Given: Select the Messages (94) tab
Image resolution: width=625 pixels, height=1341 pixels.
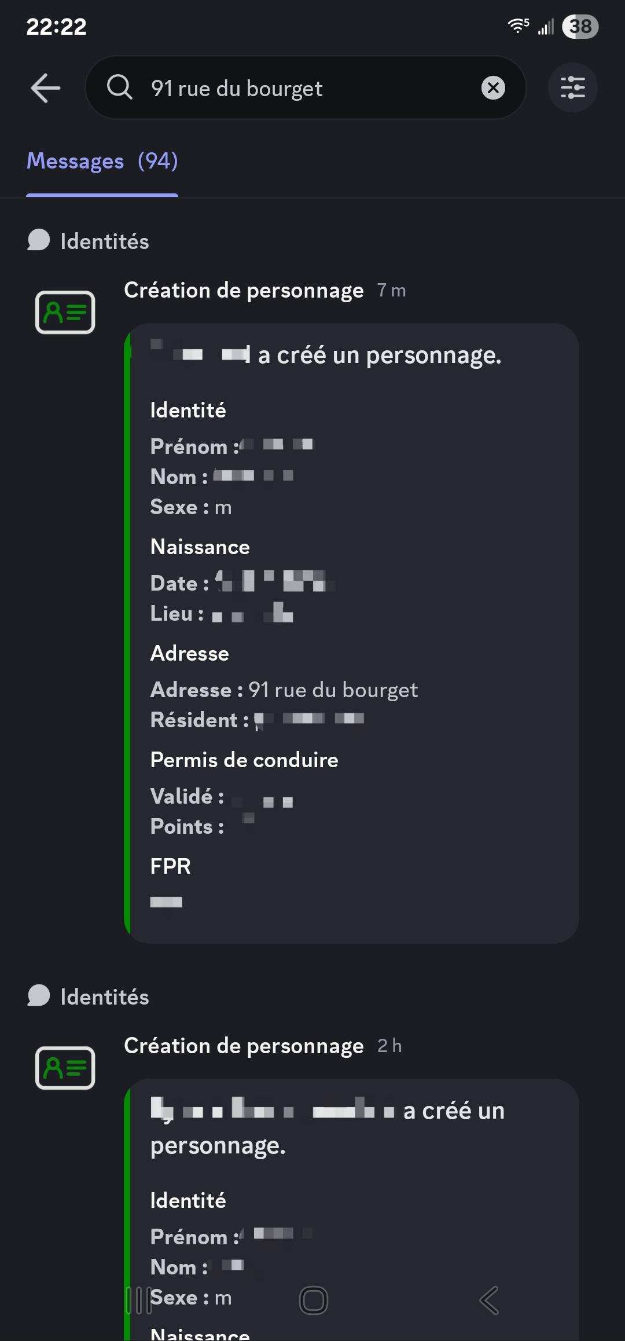Looking at the screenshot, I should click(102, 162).
